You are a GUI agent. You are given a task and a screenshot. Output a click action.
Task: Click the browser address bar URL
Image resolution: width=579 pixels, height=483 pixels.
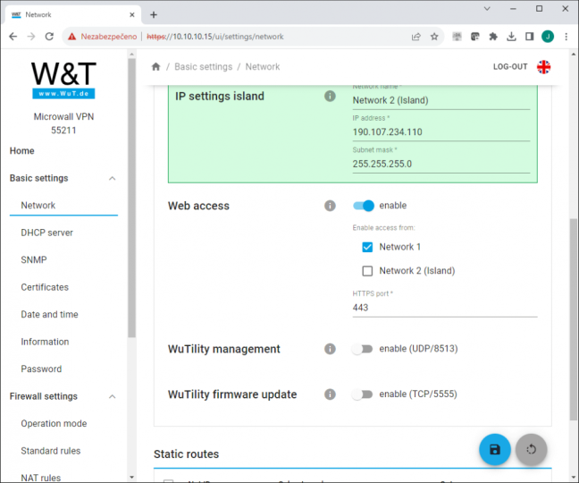(215, 37)
